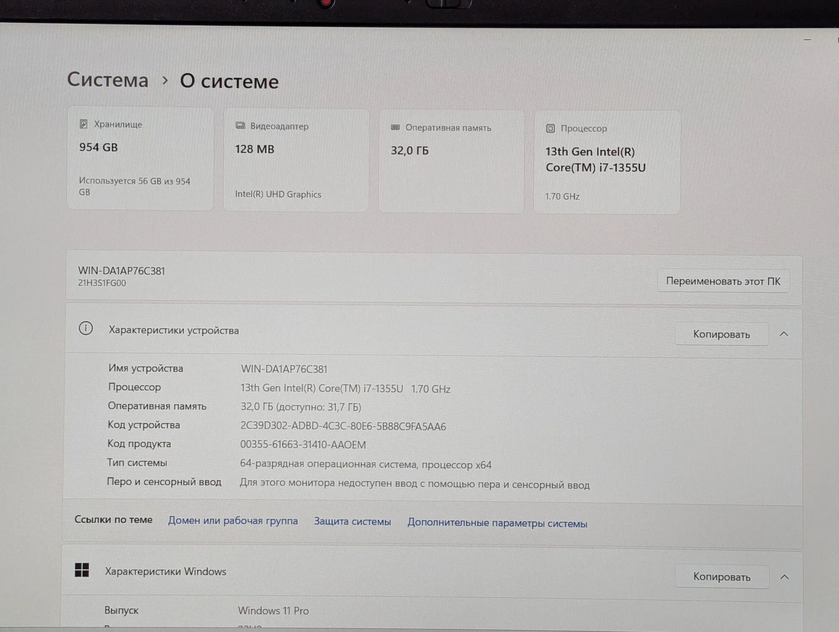Click the storage icon on Хранилище card
The image size is (839, 632).
(x=83, y=124)
